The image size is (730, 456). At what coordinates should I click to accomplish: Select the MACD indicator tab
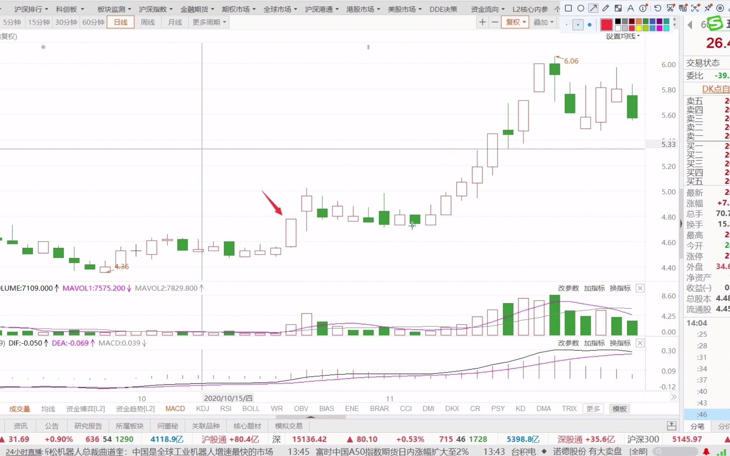pos(175,409)
